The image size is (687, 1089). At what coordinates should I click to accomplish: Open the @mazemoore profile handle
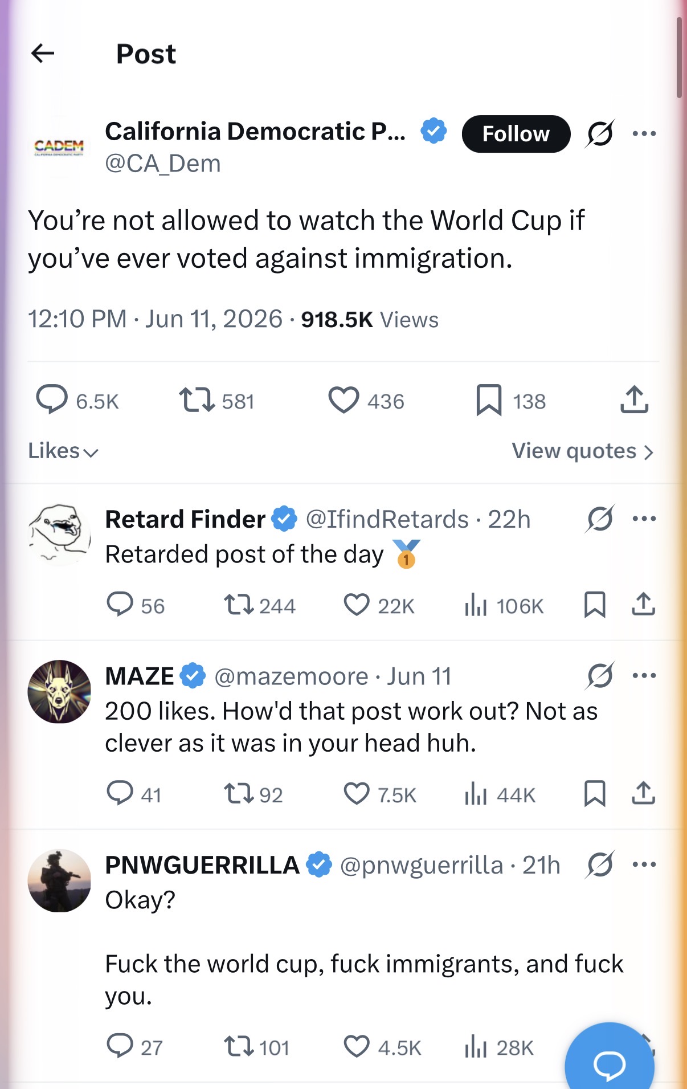pyautogui.click(x=291, y=676)
